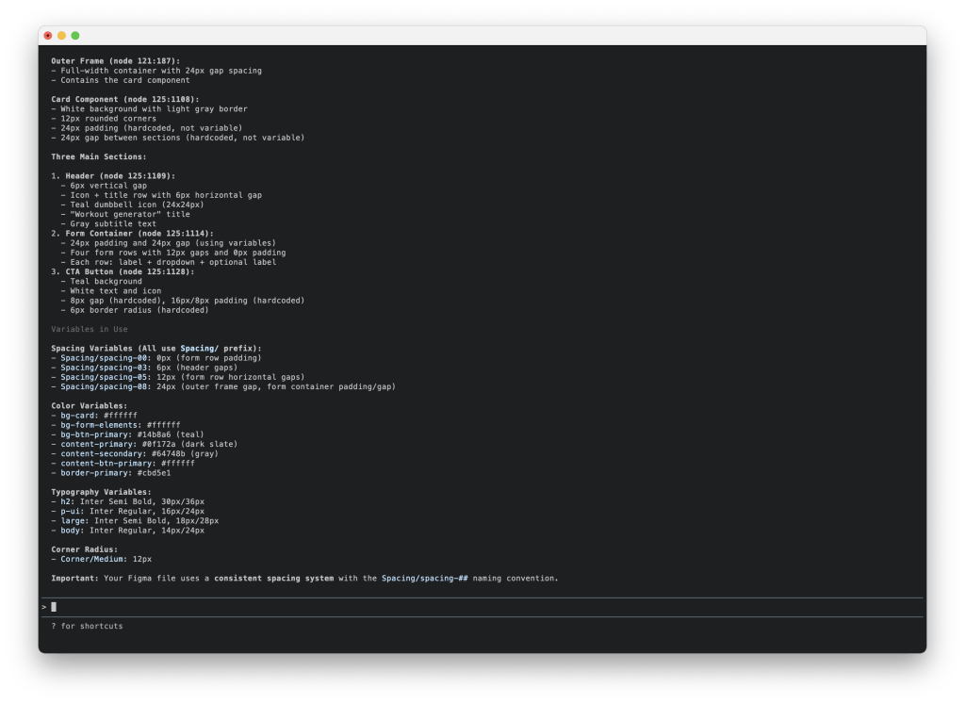Click the "? for shortcuts" hint text
The height and width of the screenshot is (704, 965).
[x=87, y=626]
